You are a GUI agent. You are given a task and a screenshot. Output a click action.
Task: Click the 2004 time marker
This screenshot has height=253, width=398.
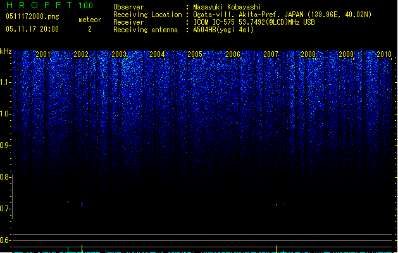[157, 54]
